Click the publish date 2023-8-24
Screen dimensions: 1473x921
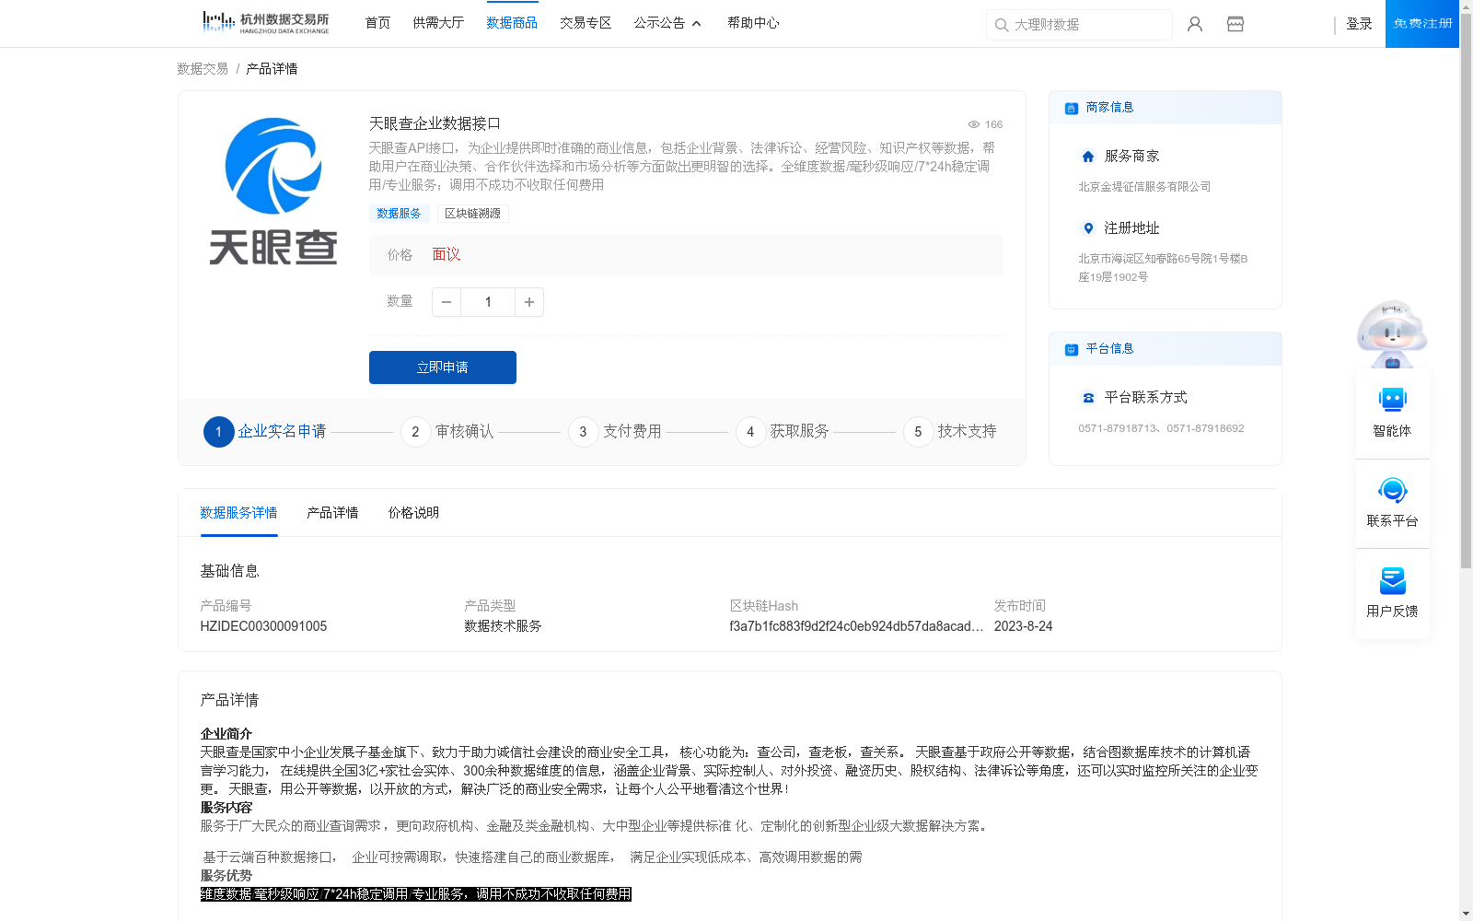pyautogui.click(x=1023, y=626)
